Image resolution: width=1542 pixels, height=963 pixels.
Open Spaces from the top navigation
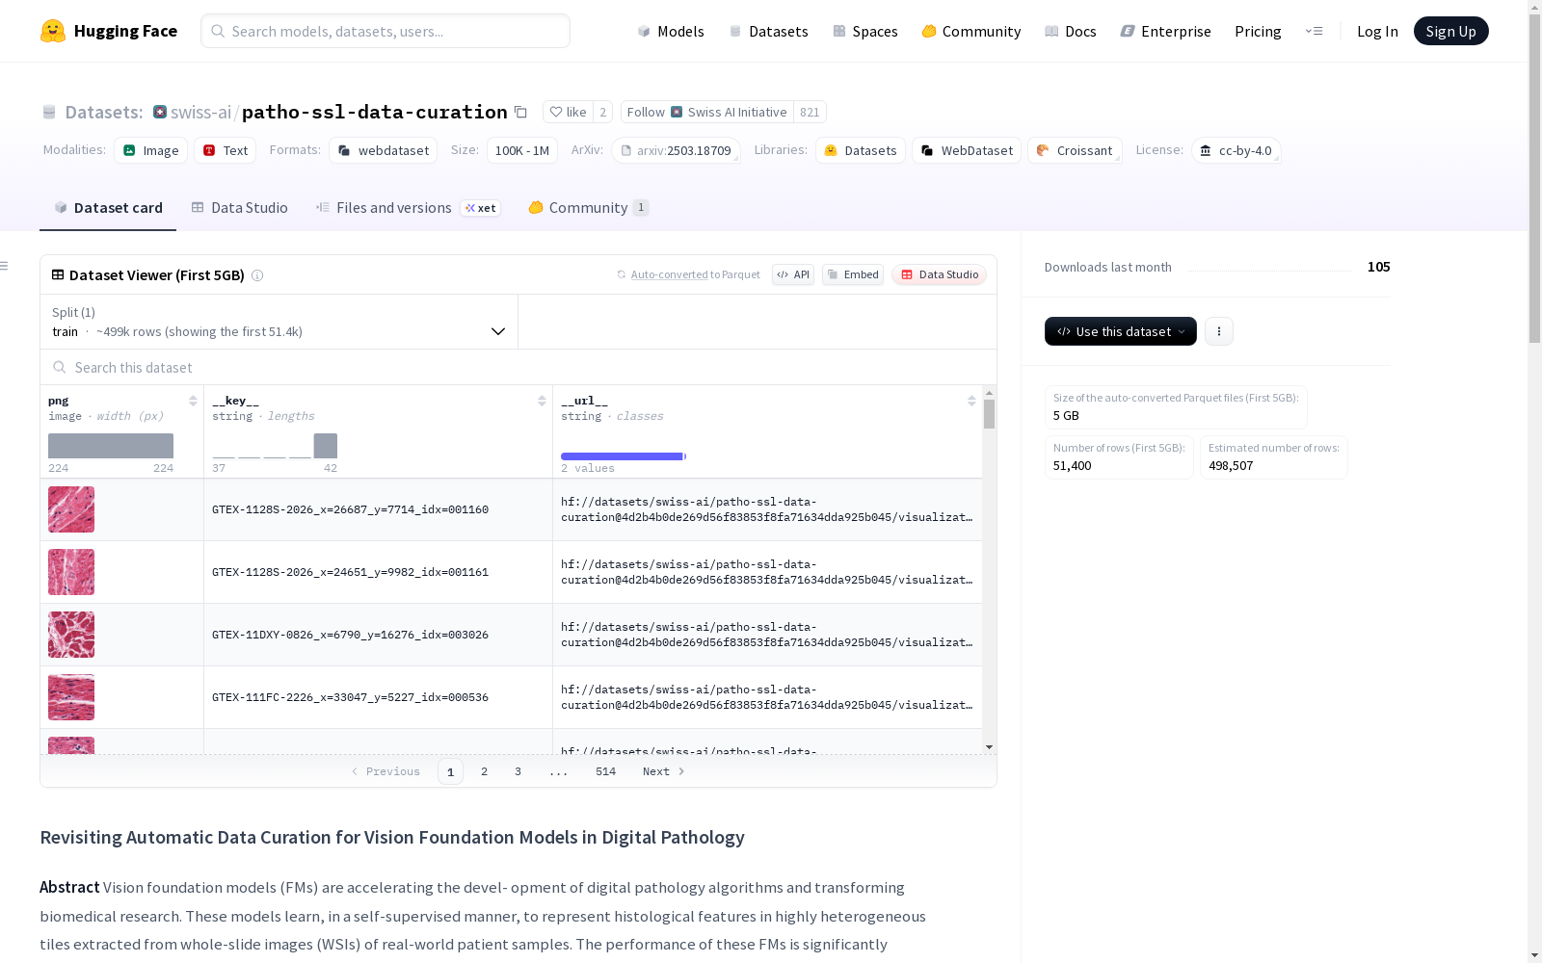click(x=865, y=31)
